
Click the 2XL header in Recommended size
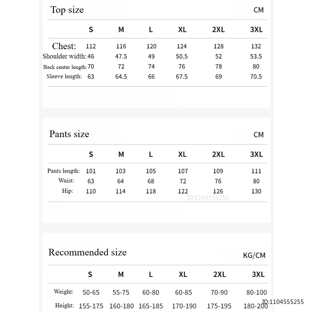coord(219,275)
